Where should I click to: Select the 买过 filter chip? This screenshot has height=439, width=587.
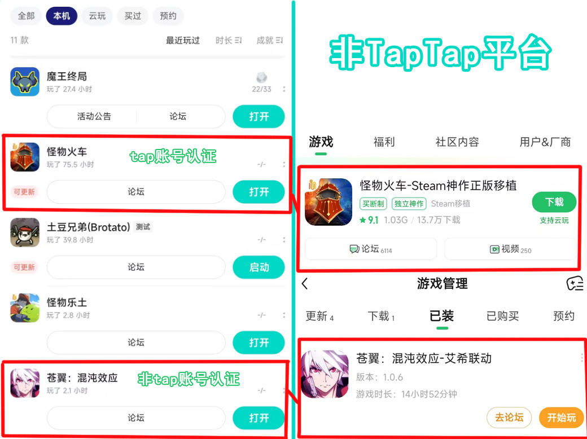pos(133,16)
